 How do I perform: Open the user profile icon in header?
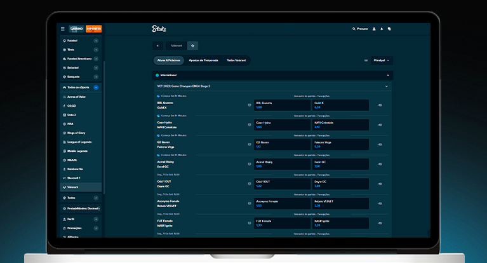(374, 29)
